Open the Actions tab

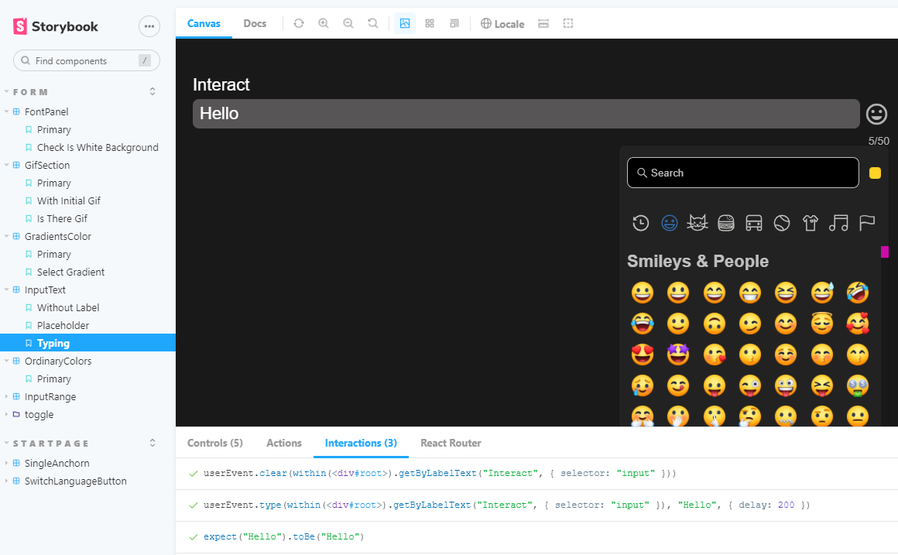(x=284, y=443)
